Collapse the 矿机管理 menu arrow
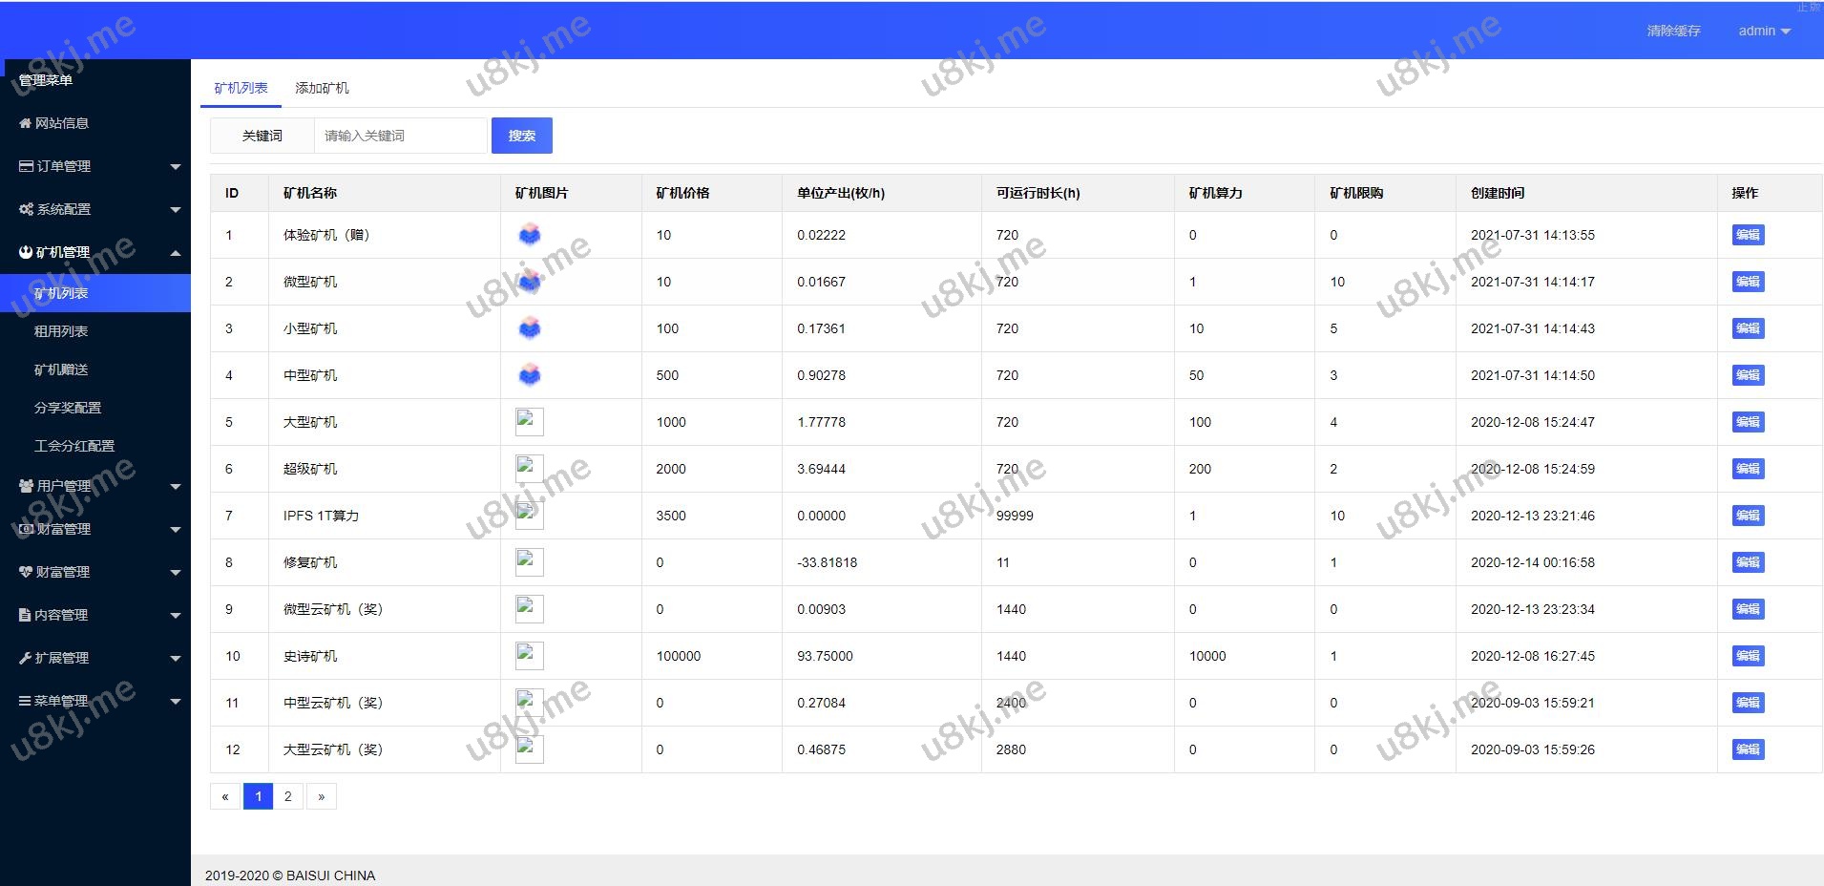The image size is (1824, 886). tap(175, 253)
